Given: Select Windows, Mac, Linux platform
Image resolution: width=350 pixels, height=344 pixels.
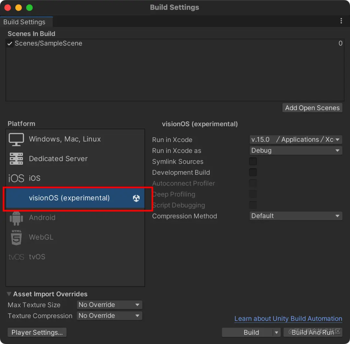Looking at the screenshot, I should [75, 139].
